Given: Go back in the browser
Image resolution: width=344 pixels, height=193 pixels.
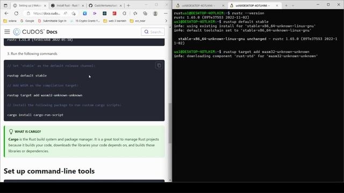Looking at the screenshot, I should tap(6, 13).
